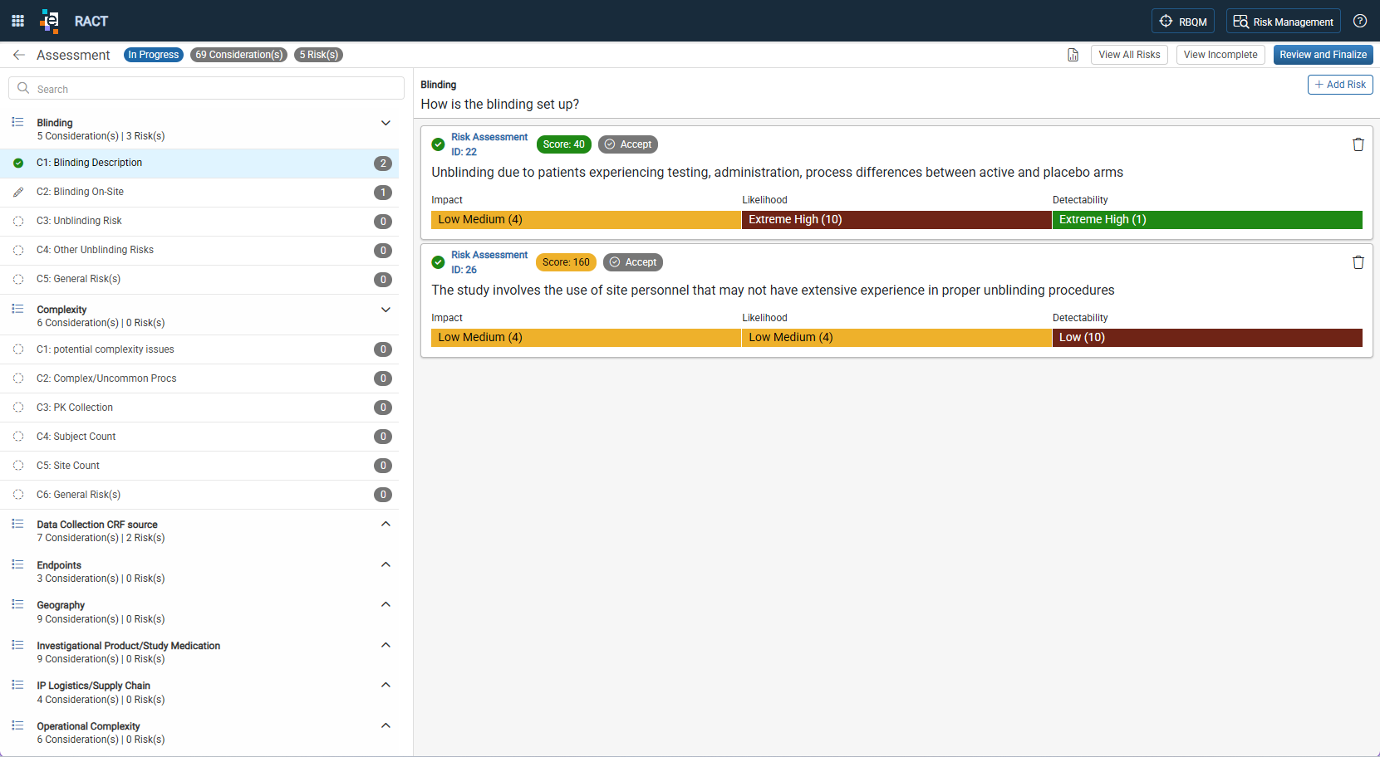Open Risk Management in top bar

tap(1284, 22)
